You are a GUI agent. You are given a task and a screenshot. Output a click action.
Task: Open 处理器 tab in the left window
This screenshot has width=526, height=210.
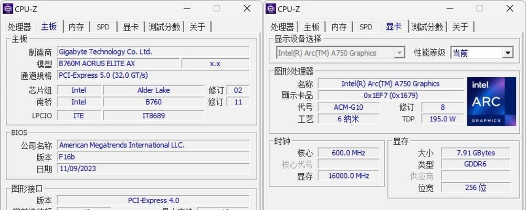pyautogui.click(x=19, y=27)
